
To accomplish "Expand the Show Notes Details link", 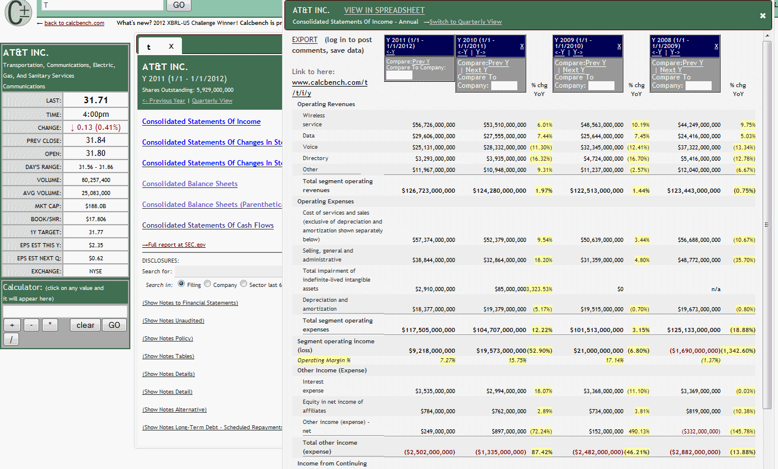I will pyautogui.click(x=168, y=374).
